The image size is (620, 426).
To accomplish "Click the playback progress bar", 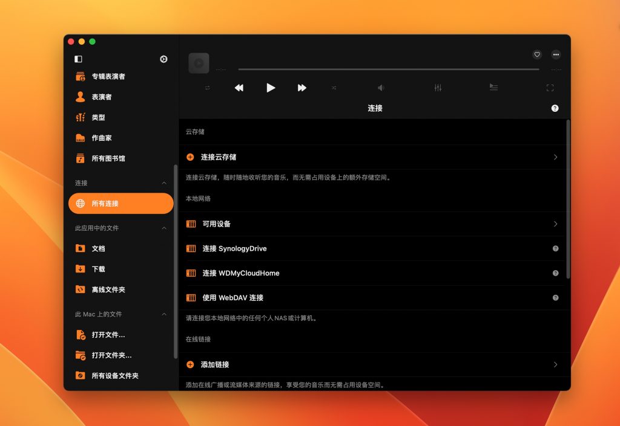I will (x=387, y=69).
